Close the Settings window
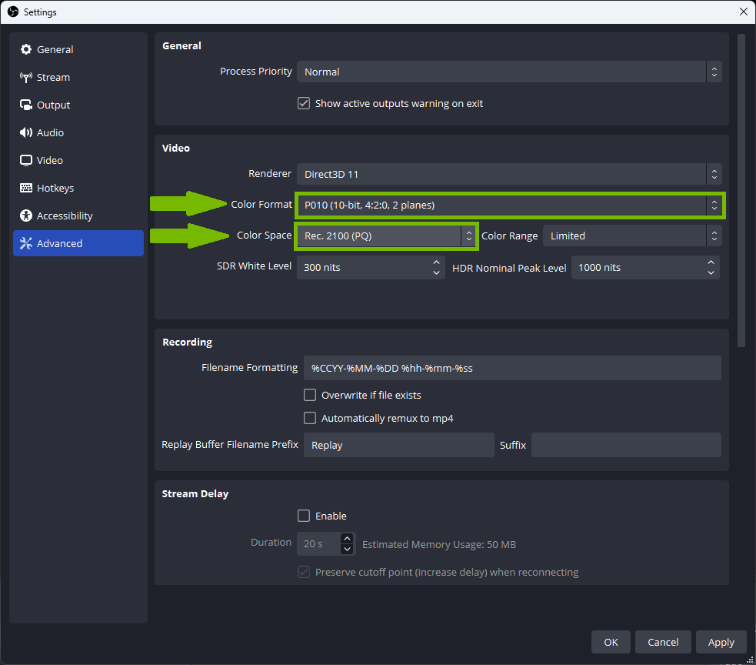This screenshot has width=756, height=665. tap(744, 12)
